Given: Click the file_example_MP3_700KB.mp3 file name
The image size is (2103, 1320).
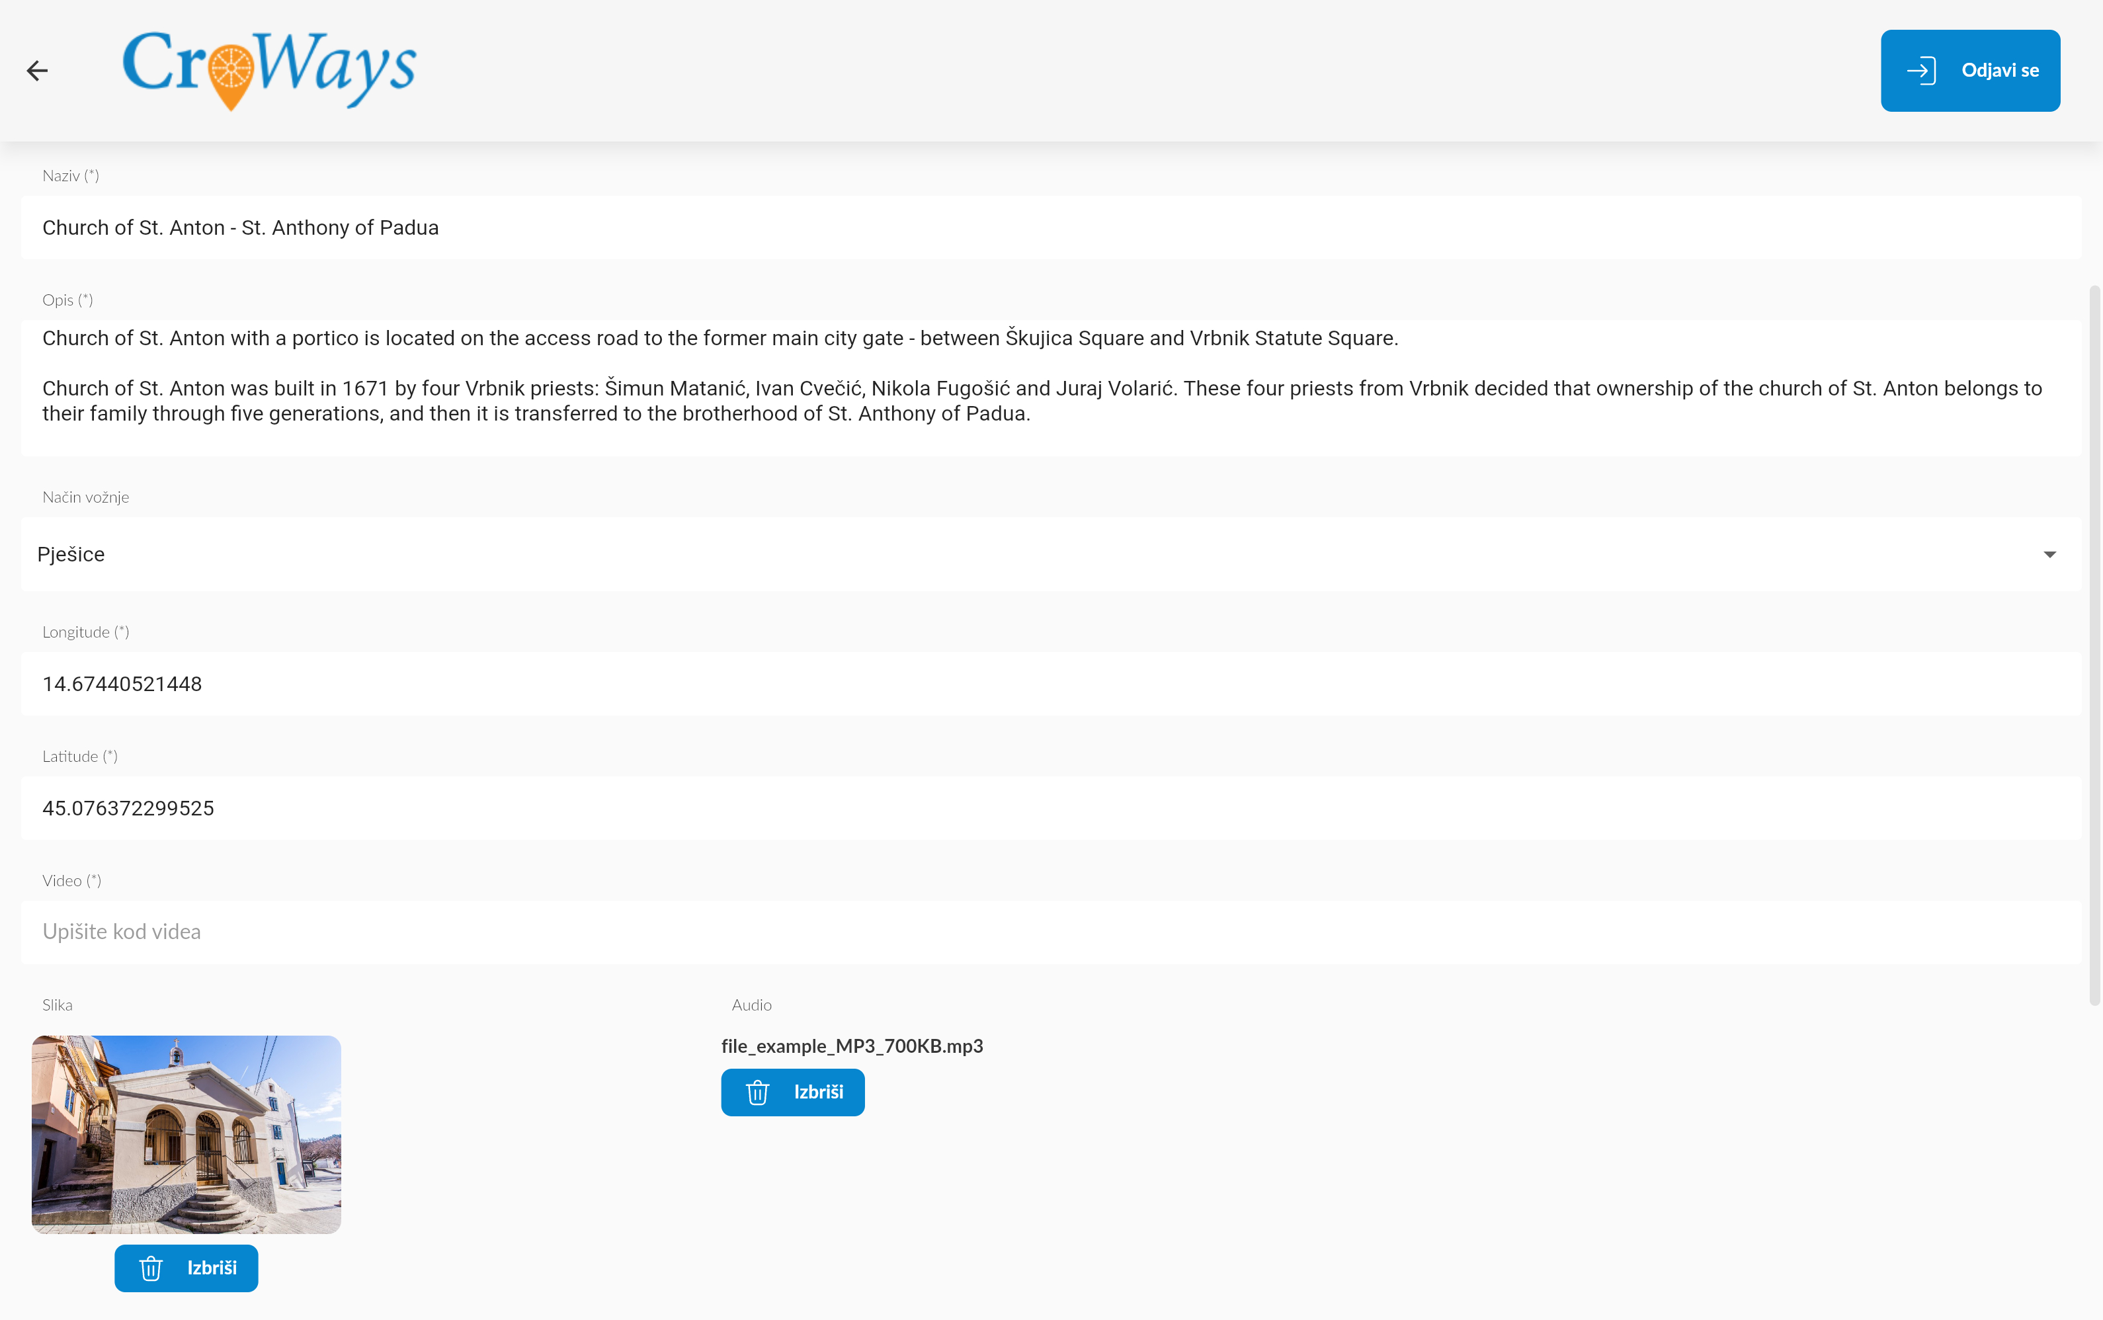Looking at the screenshot, I should click(852, 1046).
